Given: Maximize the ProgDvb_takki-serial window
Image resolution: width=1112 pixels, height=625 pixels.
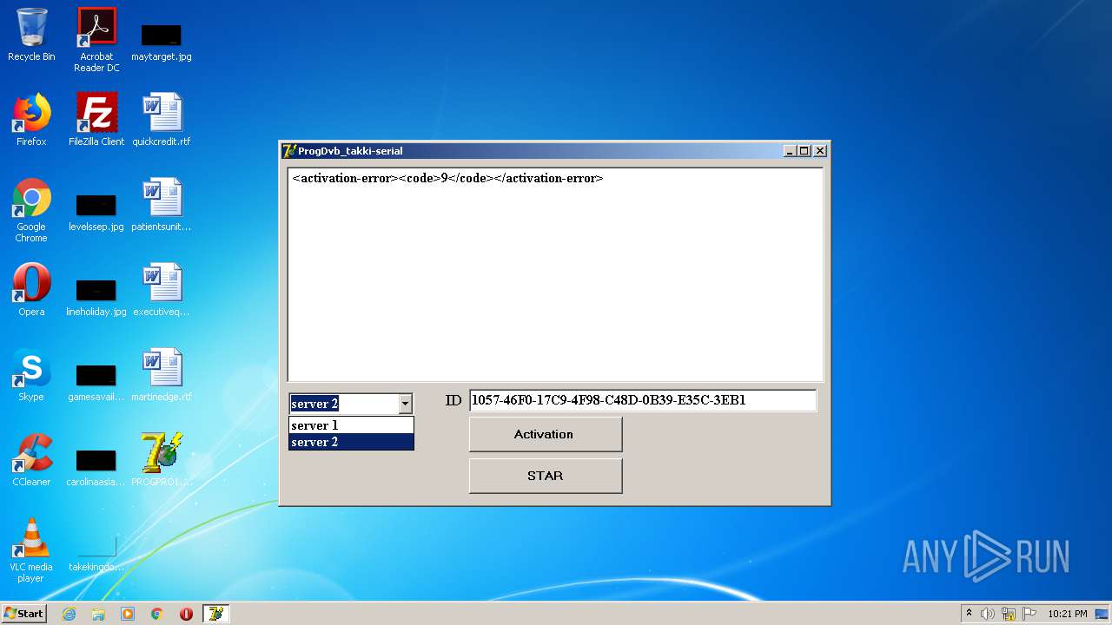Looking at the screenshot, I should pos(804,151).
